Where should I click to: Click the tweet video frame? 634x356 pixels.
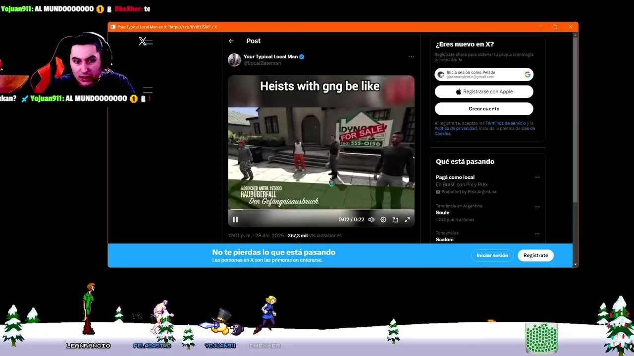pos(321,151)
